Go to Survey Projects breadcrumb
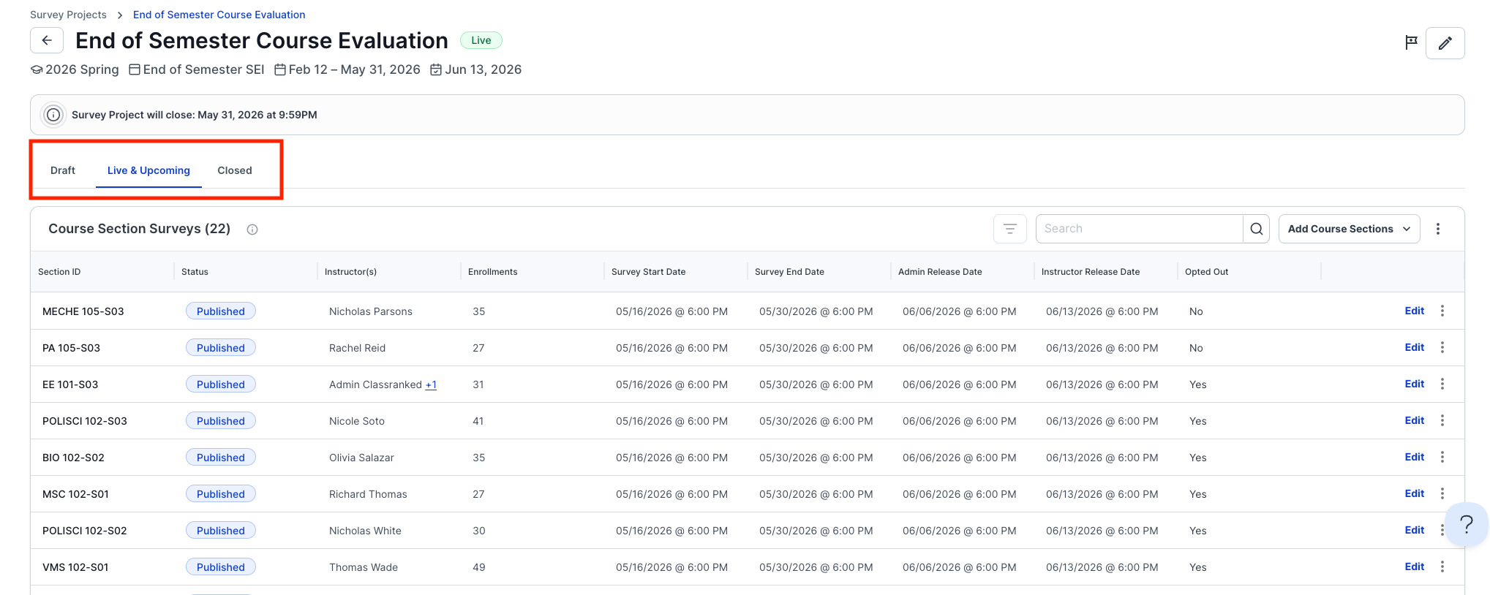The width and height of the screenshot is (1490, 595). coord(68,15)
